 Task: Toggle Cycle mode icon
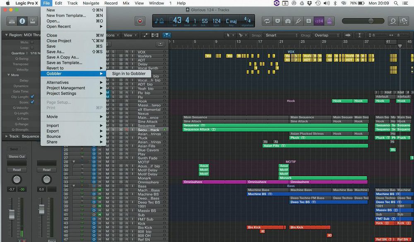tap(267, 21)
